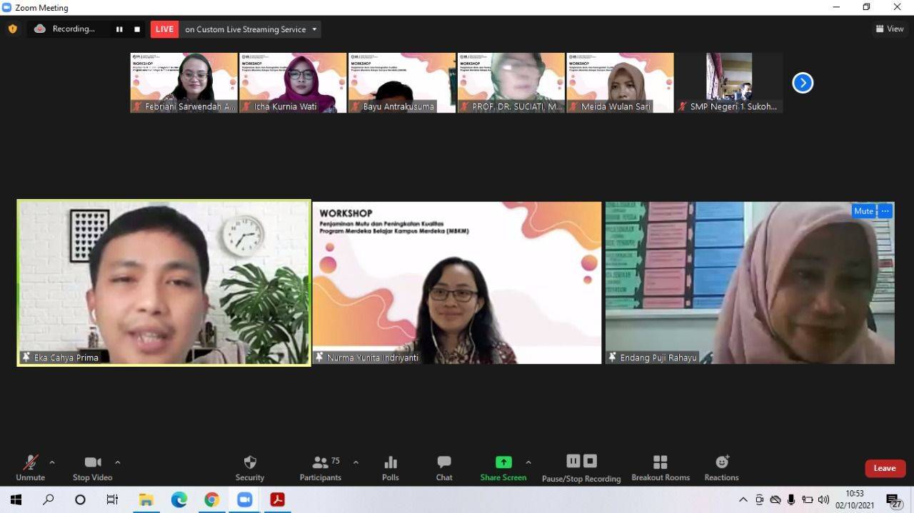Unmute the microphone

tap(30, 467)
